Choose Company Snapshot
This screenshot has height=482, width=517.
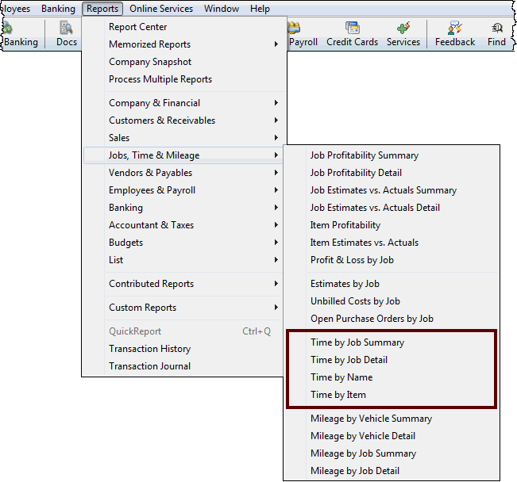(x=183, y=62)
